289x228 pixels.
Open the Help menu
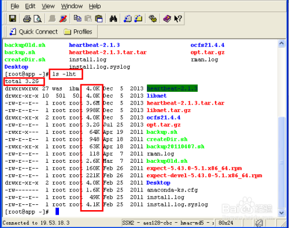(x=95, y=6)
